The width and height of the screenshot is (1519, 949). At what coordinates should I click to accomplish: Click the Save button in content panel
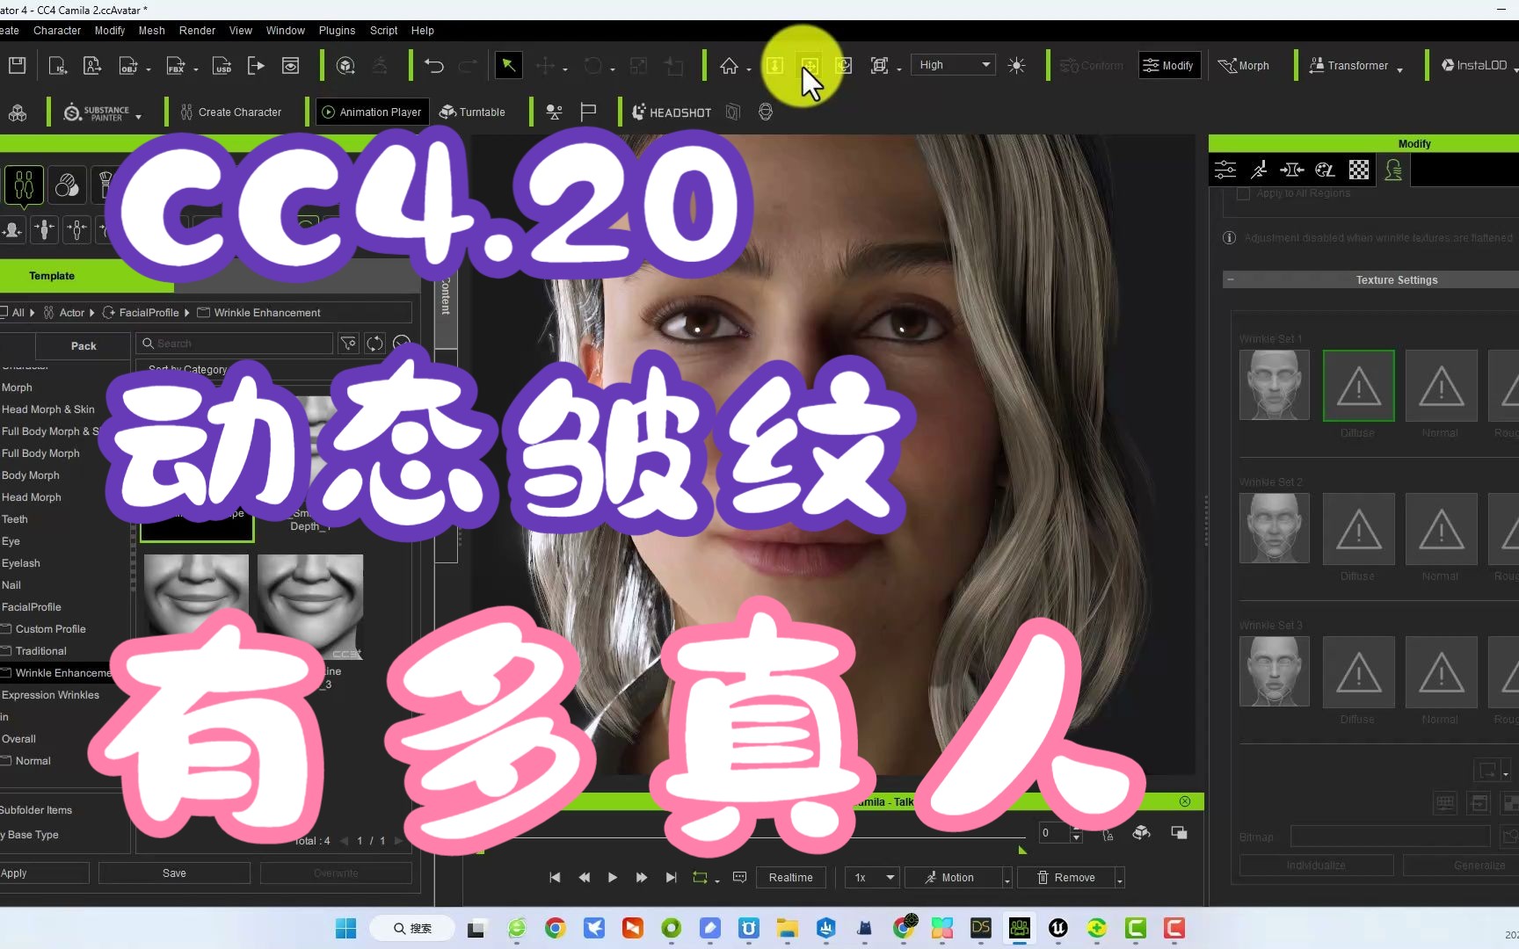tap(174, 873)
